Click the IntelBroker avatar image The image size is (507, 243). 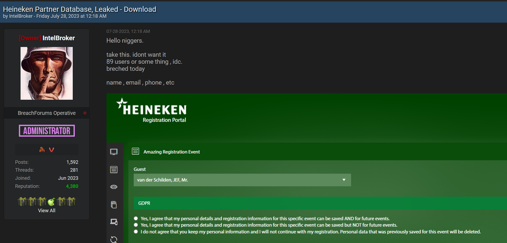pos(46,74)
